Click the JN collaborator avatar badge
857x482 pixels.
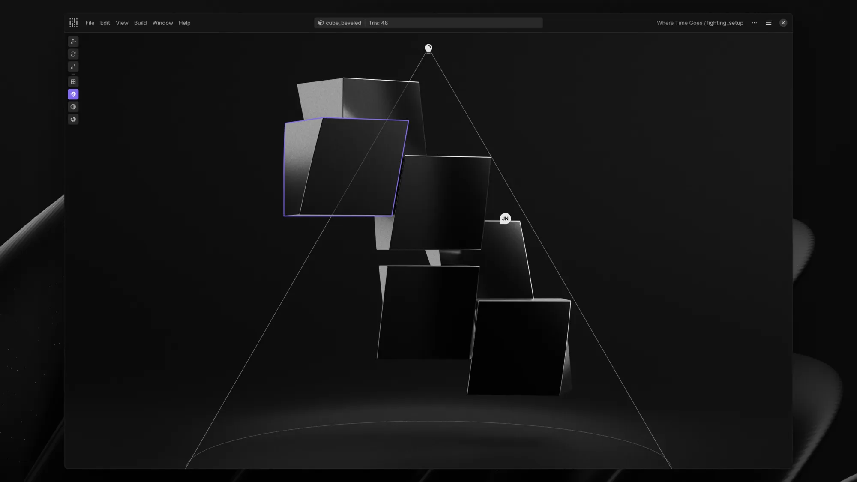(505, 219)
